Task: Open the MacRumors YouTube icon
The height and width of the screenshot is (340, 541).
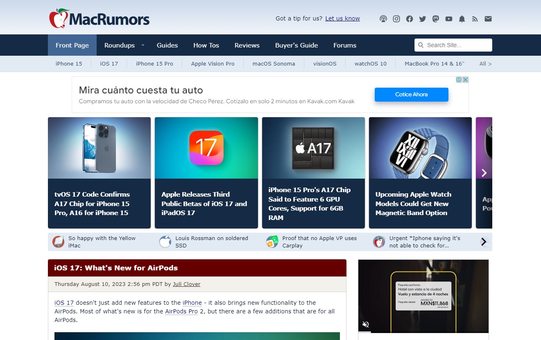Action: coord(449,19)
